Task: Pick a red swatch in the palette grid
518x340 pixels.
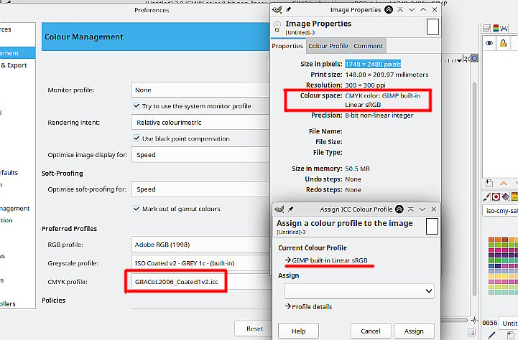Action: point(491,240)
